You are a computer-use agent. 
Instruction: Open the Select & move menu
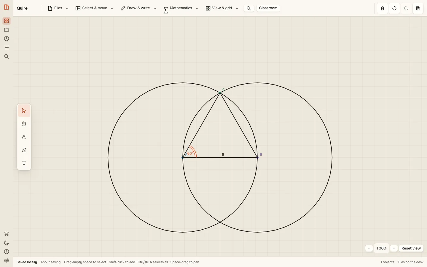(x=95, y=8)
